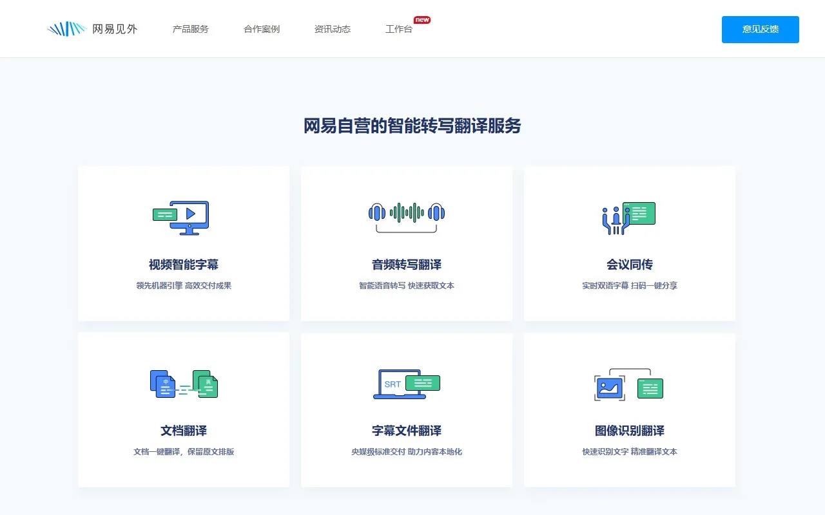Click the 网易见外 logo
Screen dimensions: 825x515
coord(93,28)
